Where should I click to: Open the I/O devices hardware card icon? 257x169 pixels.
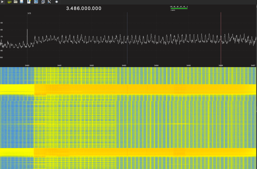click(10, 2)
